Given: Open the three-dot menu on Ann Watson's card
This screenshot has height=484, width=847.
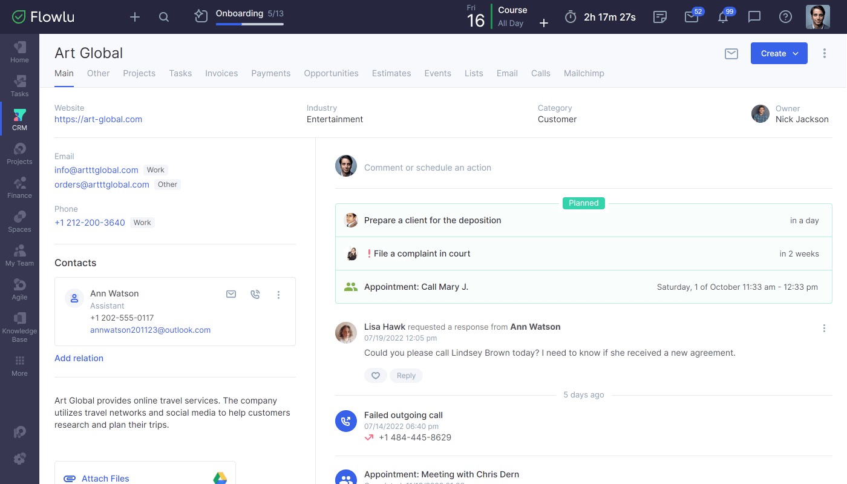Looking at the screenshot, I should [278, 294].
